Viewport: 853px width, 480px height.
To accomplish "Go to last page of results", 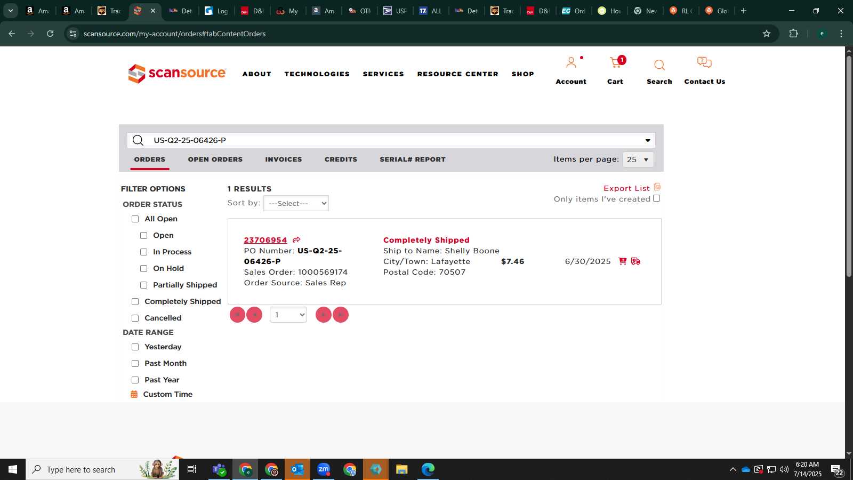I will tap(341, 315).
